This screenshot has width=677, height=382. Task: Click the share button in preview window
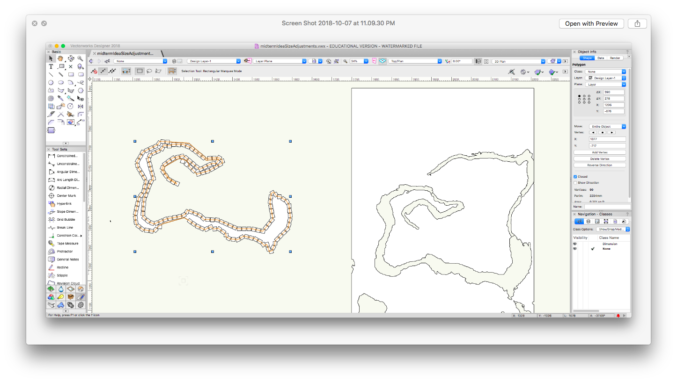pyautogui.click(x=637, y=23)
